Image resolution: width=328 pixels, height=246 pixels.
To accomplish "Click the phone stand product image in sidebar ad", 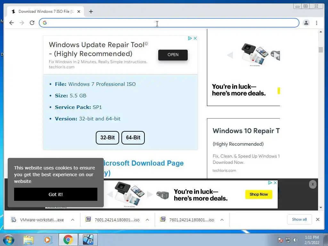I will click(255, 54).
